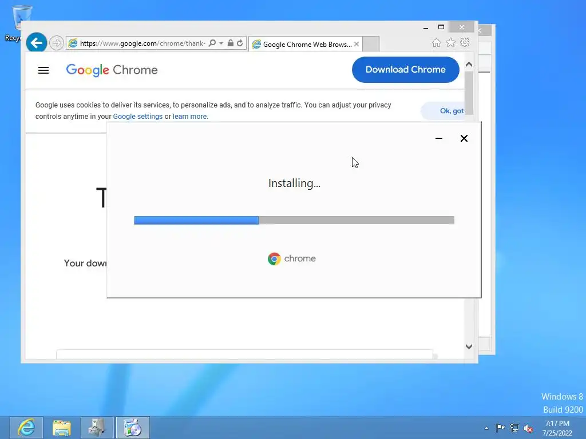Image resolution: width=586 pixels, height=439 pixels.
Task: Click the network tray icon
Action: pyautogui.click(x=514, y=428)
